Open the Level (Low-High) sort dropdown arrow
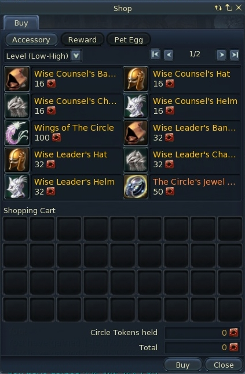245x374 pixels. point(76,56)
